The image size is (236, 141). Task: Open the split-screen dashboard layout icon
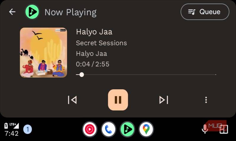click(x=224, y=129)
